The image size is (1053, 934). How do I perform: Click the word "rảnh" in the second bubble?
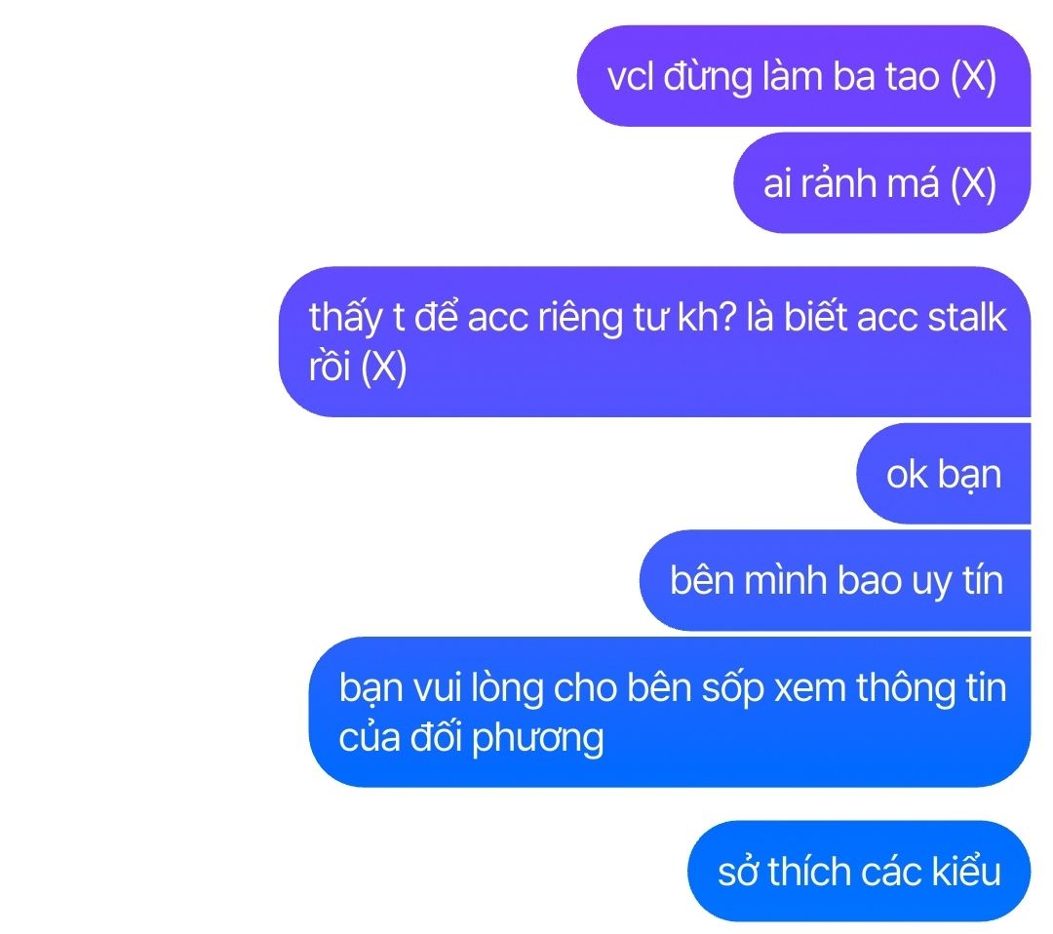[843, 183]
